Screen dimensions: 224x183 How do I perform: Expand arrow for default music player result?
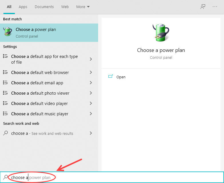(91, 114)
